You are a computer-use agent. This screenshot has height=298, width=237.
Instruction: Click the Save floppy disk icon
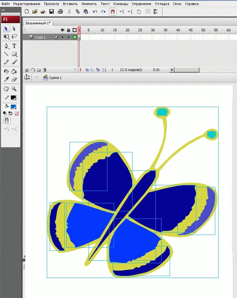coord(52,12)
